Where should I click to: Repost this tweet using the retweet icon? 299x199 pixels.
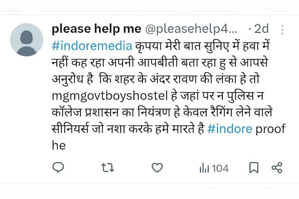(x=107, y=167)
